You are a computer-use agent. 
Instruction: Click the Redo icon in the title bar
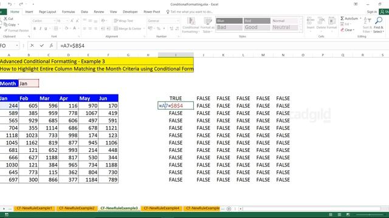(x=21, y=4)
